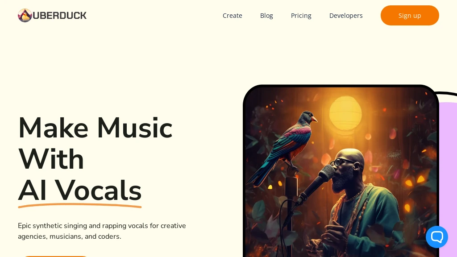Click the Epic synthetic singing description paragraph
The image size is (457, 257).
click(x=102, y=231)
